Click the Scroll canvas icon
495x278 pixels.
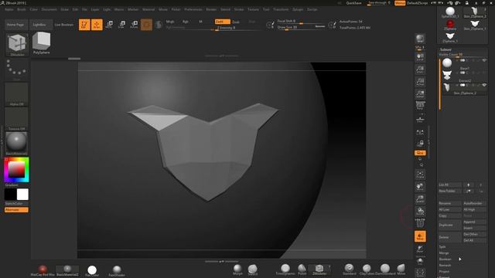tap(420, 57)
